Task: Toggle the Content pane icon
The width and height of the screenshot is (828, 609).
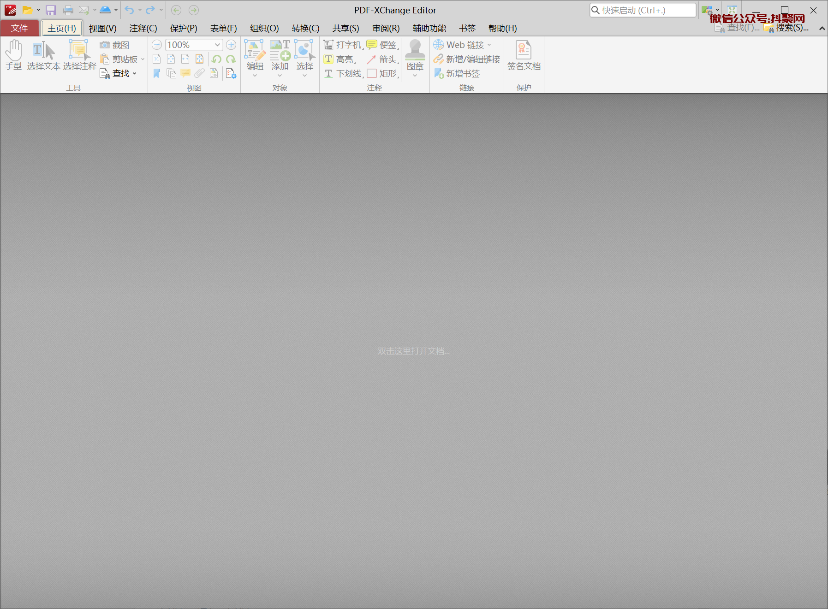Action: click(214, 73)
